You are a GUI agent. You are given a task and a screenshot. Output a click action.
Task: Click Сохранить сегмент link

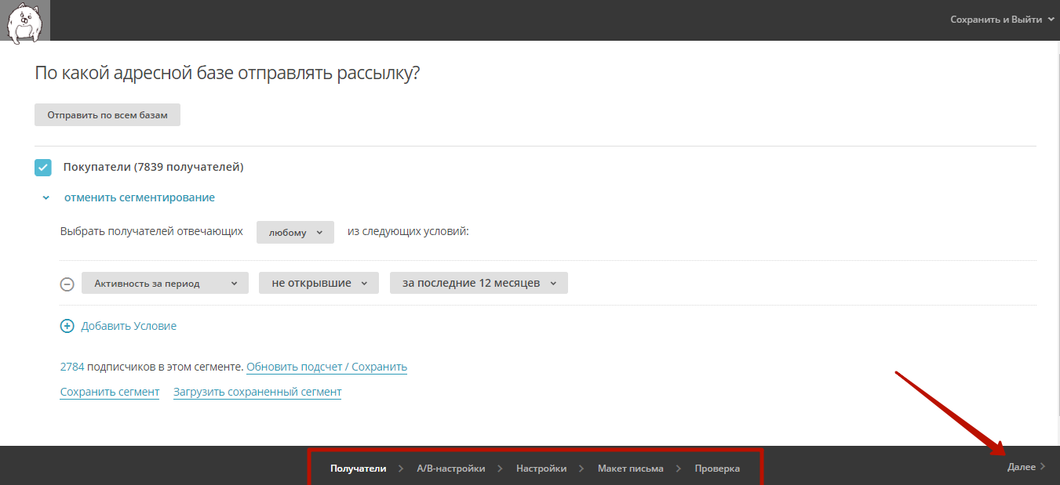coord(110,392)
